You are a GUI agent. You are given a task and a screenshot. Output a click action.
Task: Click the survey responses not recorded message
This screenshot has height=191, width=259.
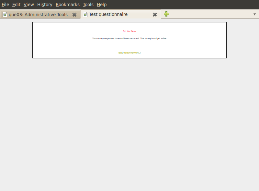click(129, 39)
